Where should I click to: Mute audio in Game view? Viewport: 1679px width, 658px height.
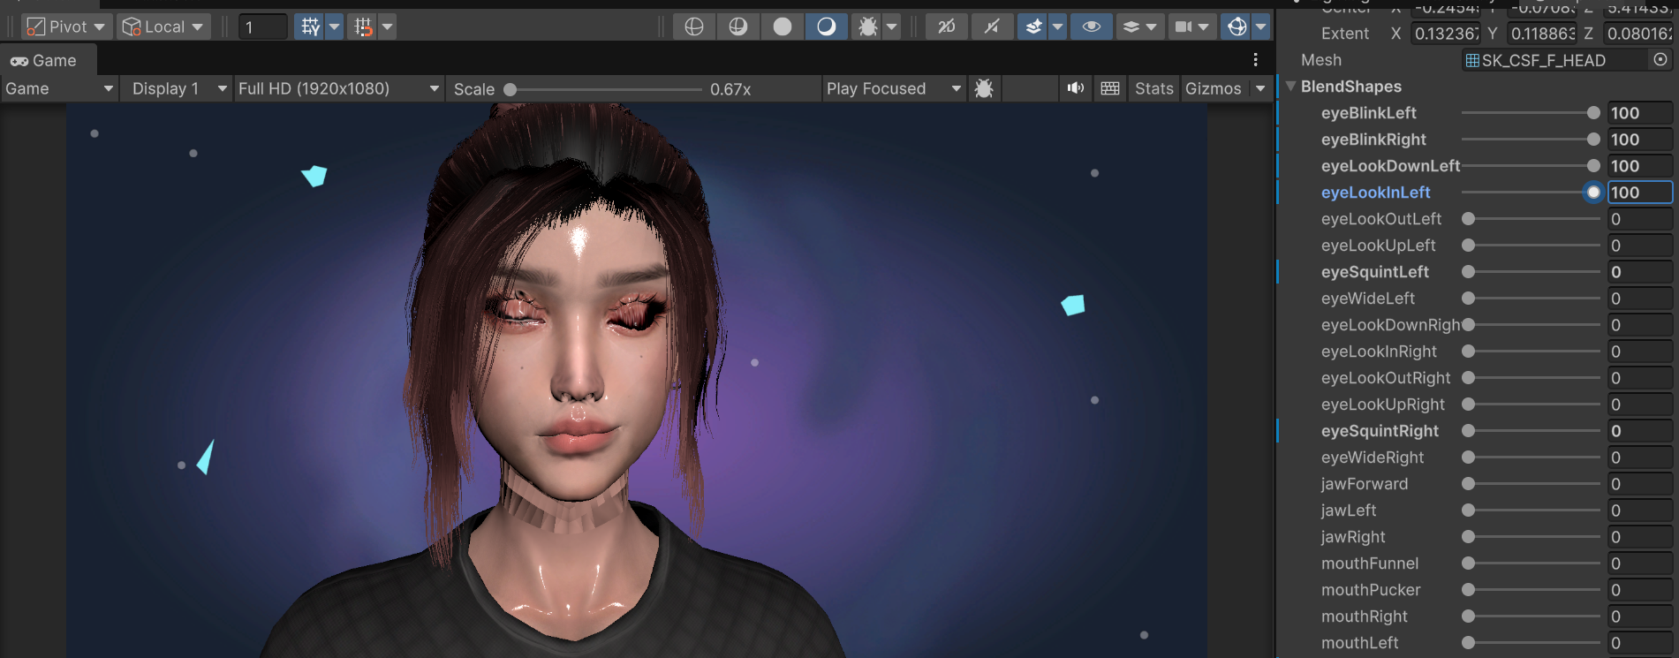point(1075,88)
